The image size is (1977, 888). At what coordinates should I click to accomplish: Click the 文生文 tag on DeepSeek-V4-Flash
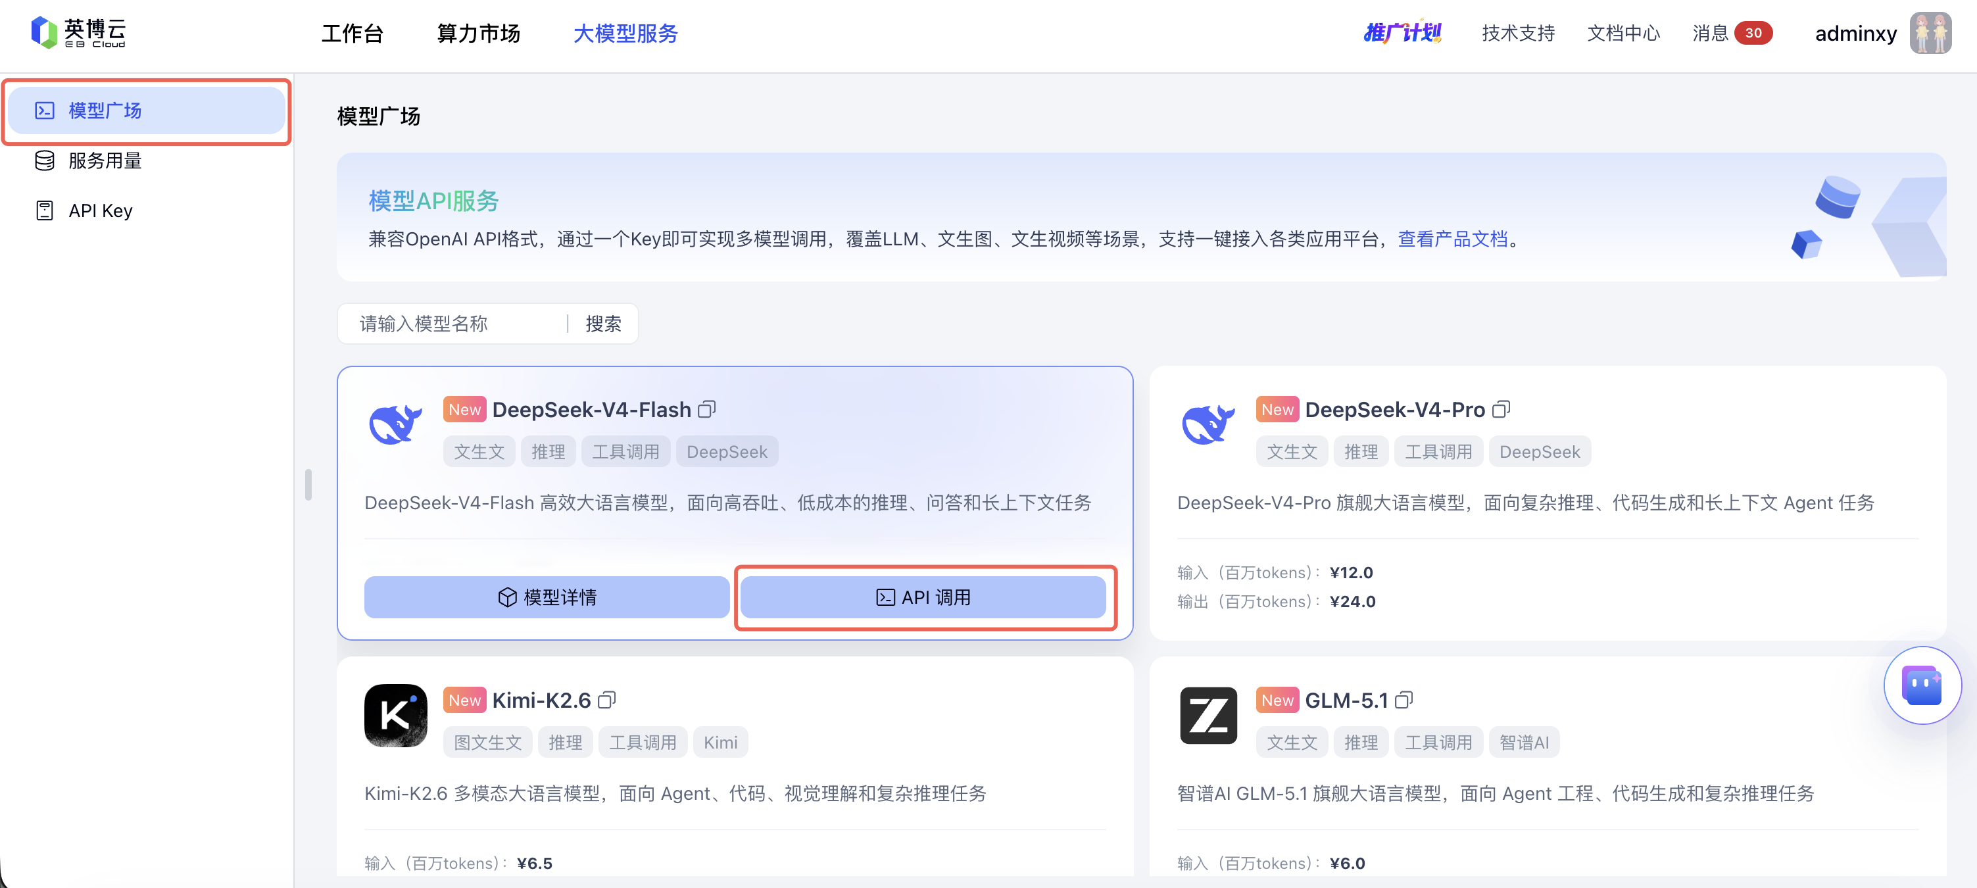point(479,452)
